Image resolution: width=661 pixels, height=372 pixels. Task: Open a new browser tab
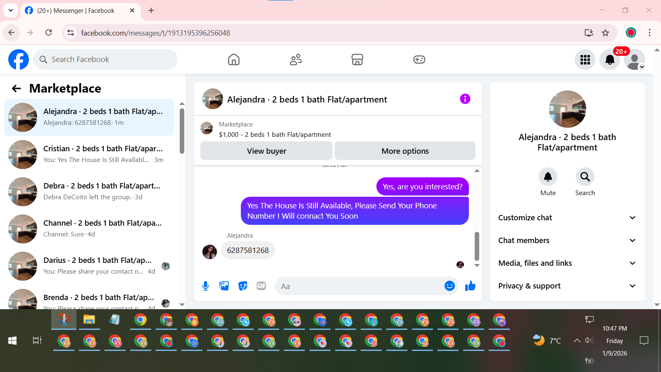pos(151,10)
